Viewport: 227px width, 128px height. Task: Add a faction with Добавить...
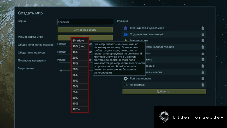(x=164, y=92)
